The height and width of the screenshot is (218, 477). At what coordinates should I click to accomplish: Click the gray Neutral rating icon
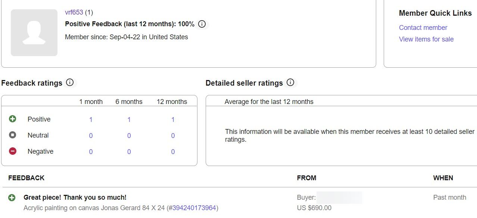[x=13, y=135]
